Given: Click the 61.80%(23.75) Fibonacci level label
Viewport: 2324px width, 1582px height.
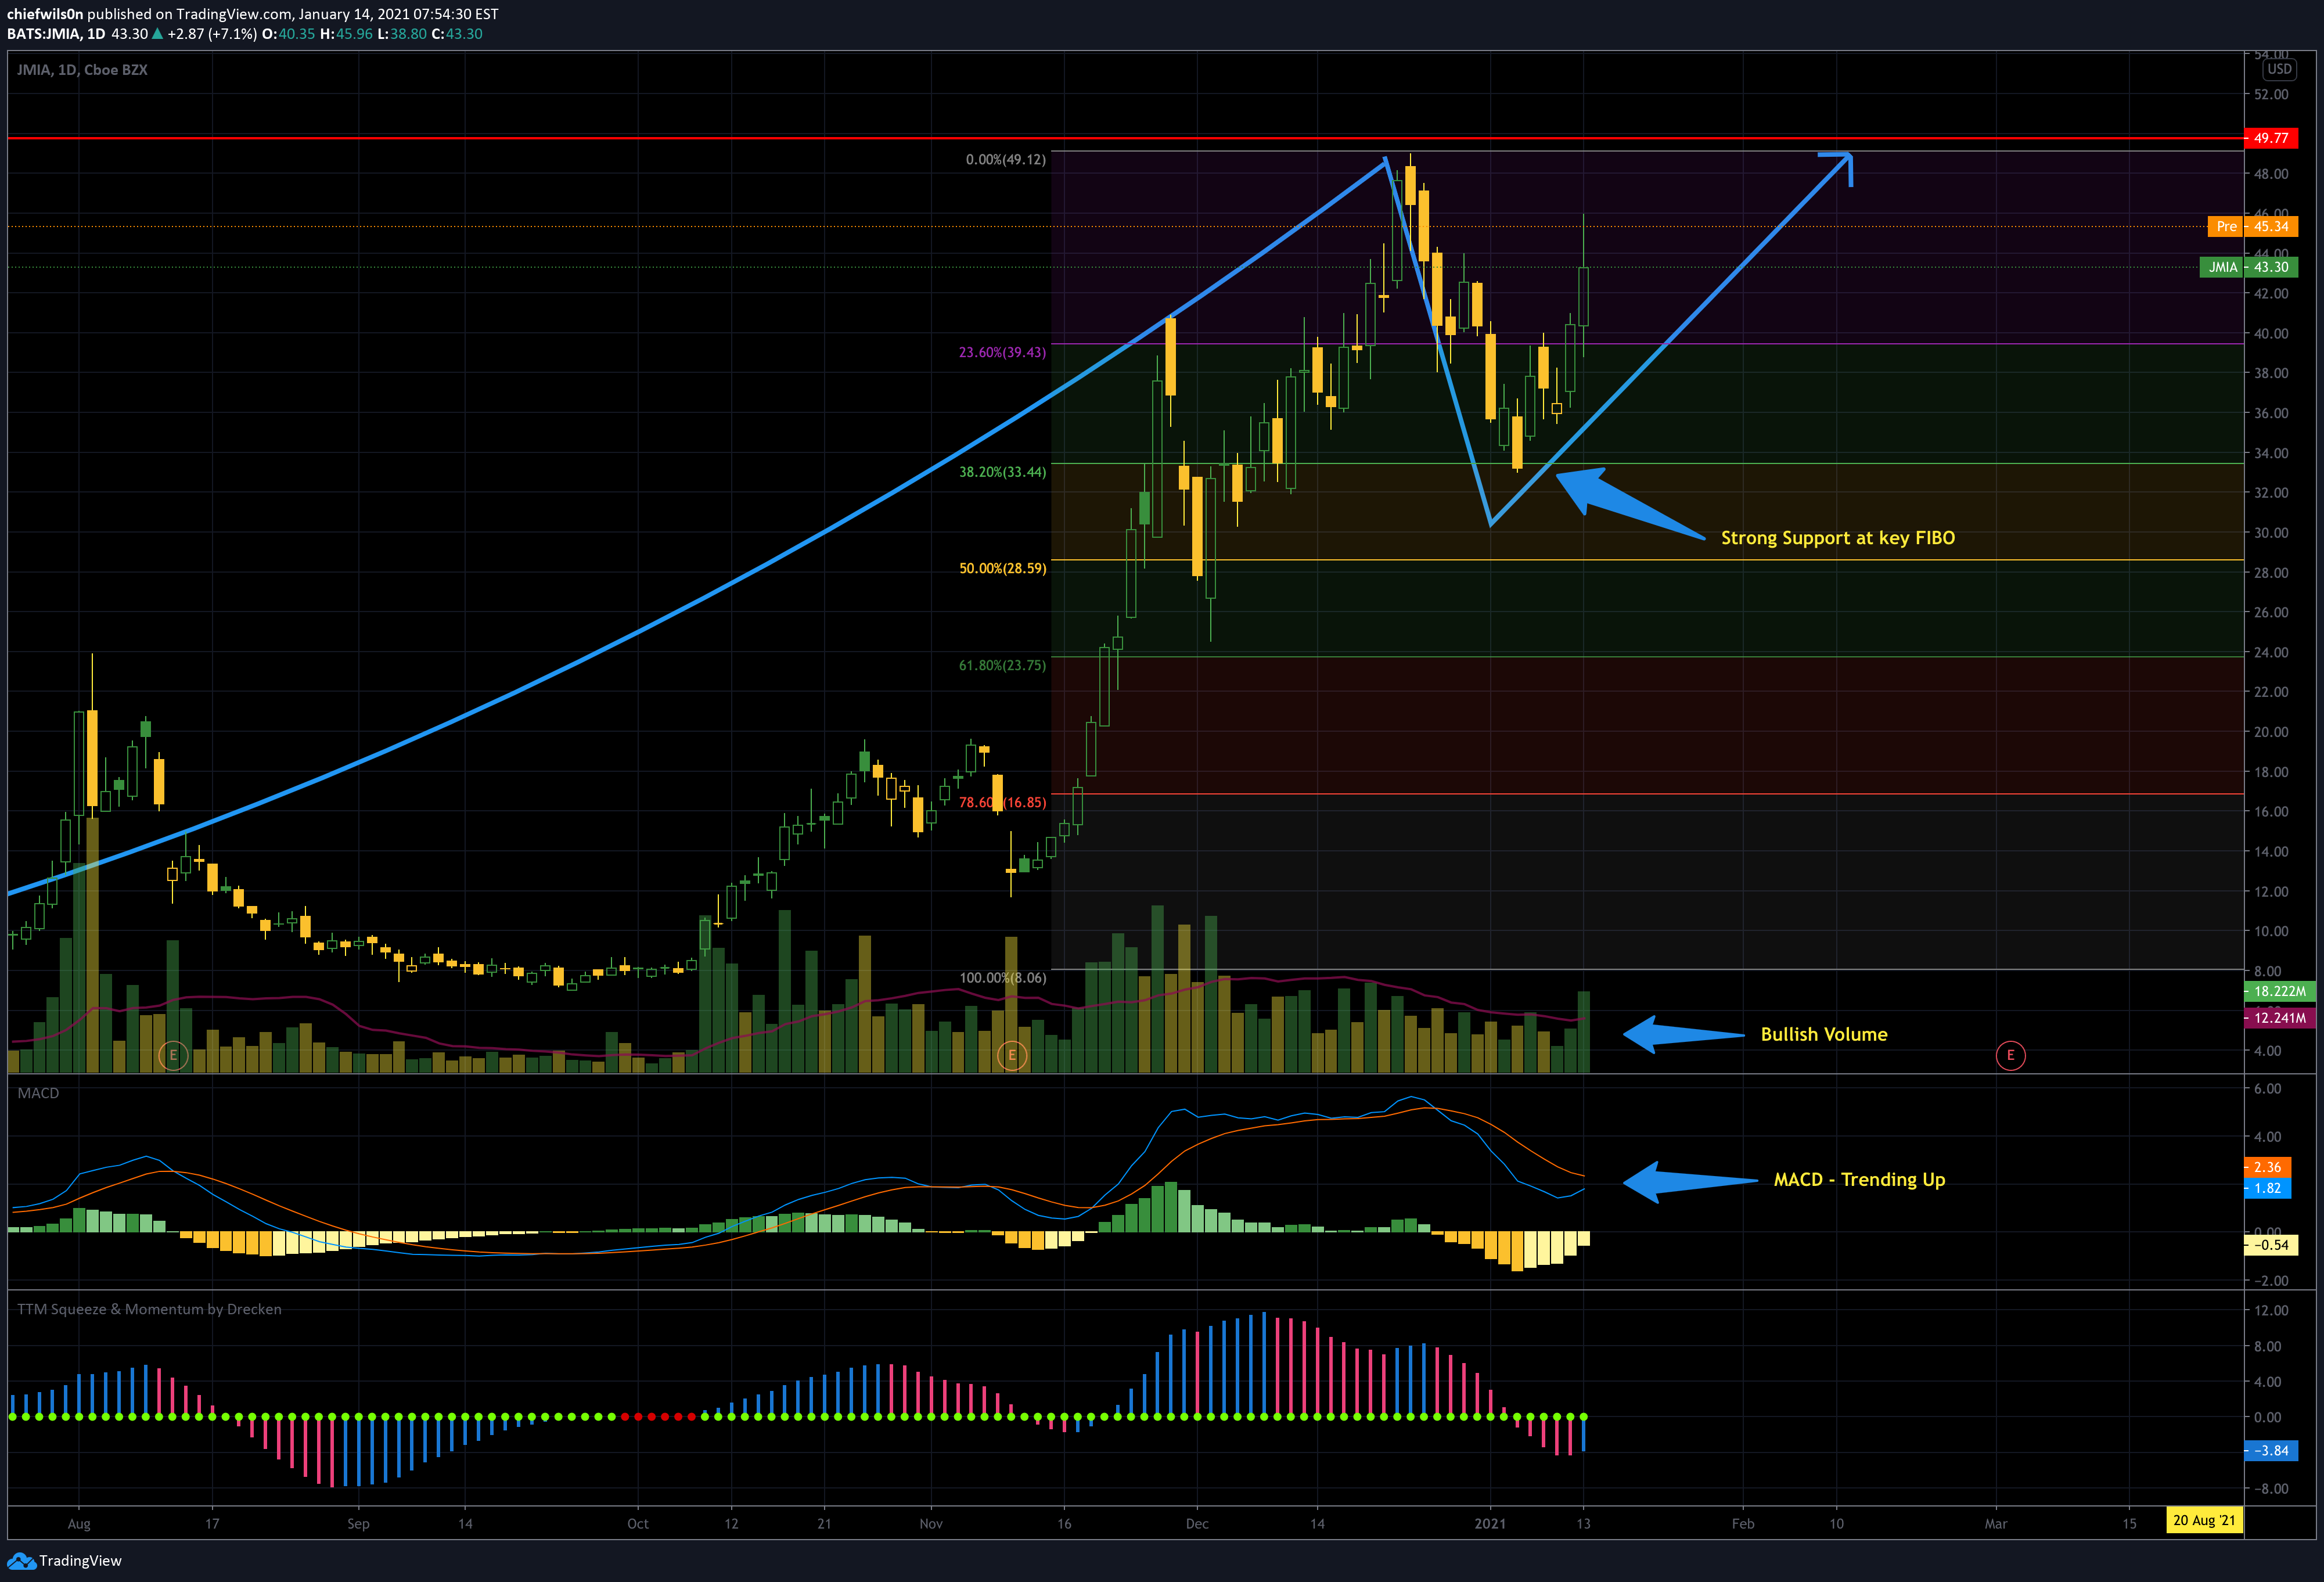Looking at the screenshot, I should tap(1002, 665).
